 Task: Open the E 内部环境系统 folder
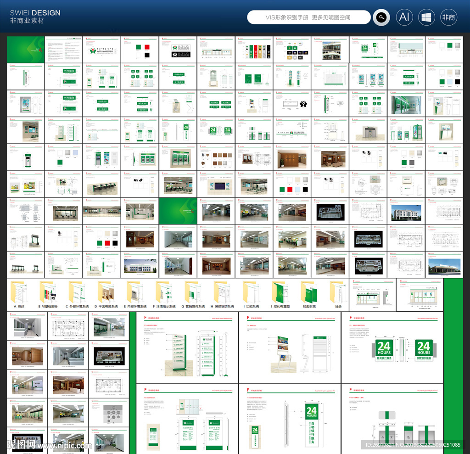tap(135, 294)
